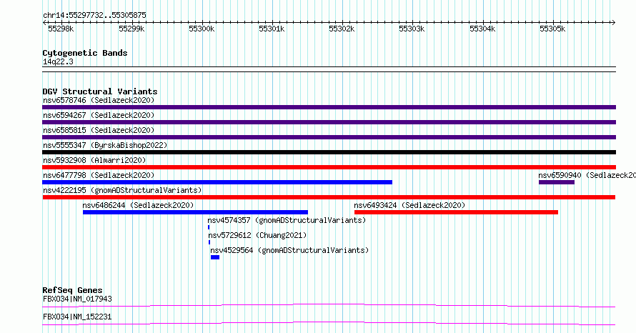Open the nsv6594267 (Sedlazeck2020) label
Image resolution: width=636 pixels, height=333 pixels.
[99, 115]
